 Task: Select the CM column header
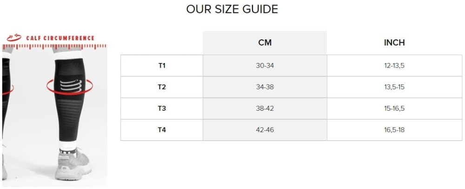pyautogui.click(x=265, y=43)
